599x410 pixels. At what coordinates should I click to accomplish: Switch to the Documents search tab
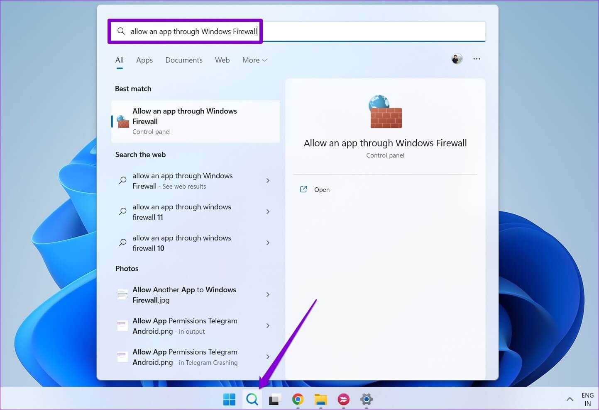[x=184, y=60]
